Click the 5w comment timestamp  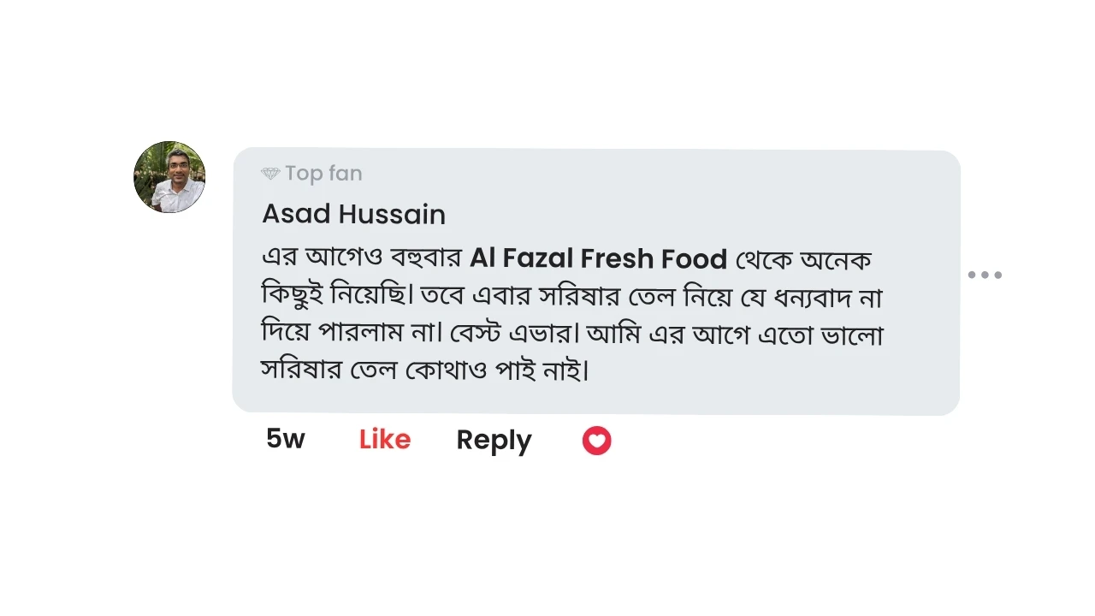pyautogui.click(x=285, y=439)
